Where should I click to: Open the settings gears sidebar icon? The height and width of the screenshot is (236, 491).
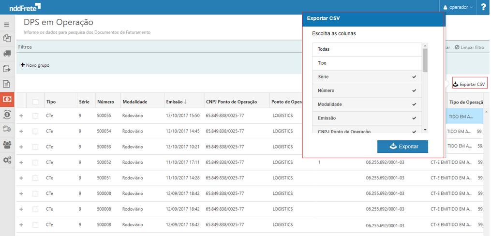tap(7, 160)
